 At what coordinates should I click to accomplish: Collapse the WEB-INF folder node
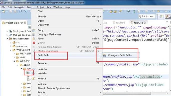14,61
